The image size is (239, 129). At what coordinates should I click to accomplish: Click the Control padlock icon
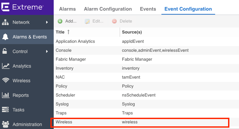pos(5,51)
